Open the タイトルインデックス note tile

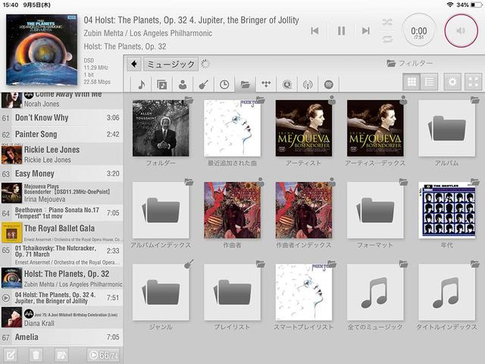point(446,292)
